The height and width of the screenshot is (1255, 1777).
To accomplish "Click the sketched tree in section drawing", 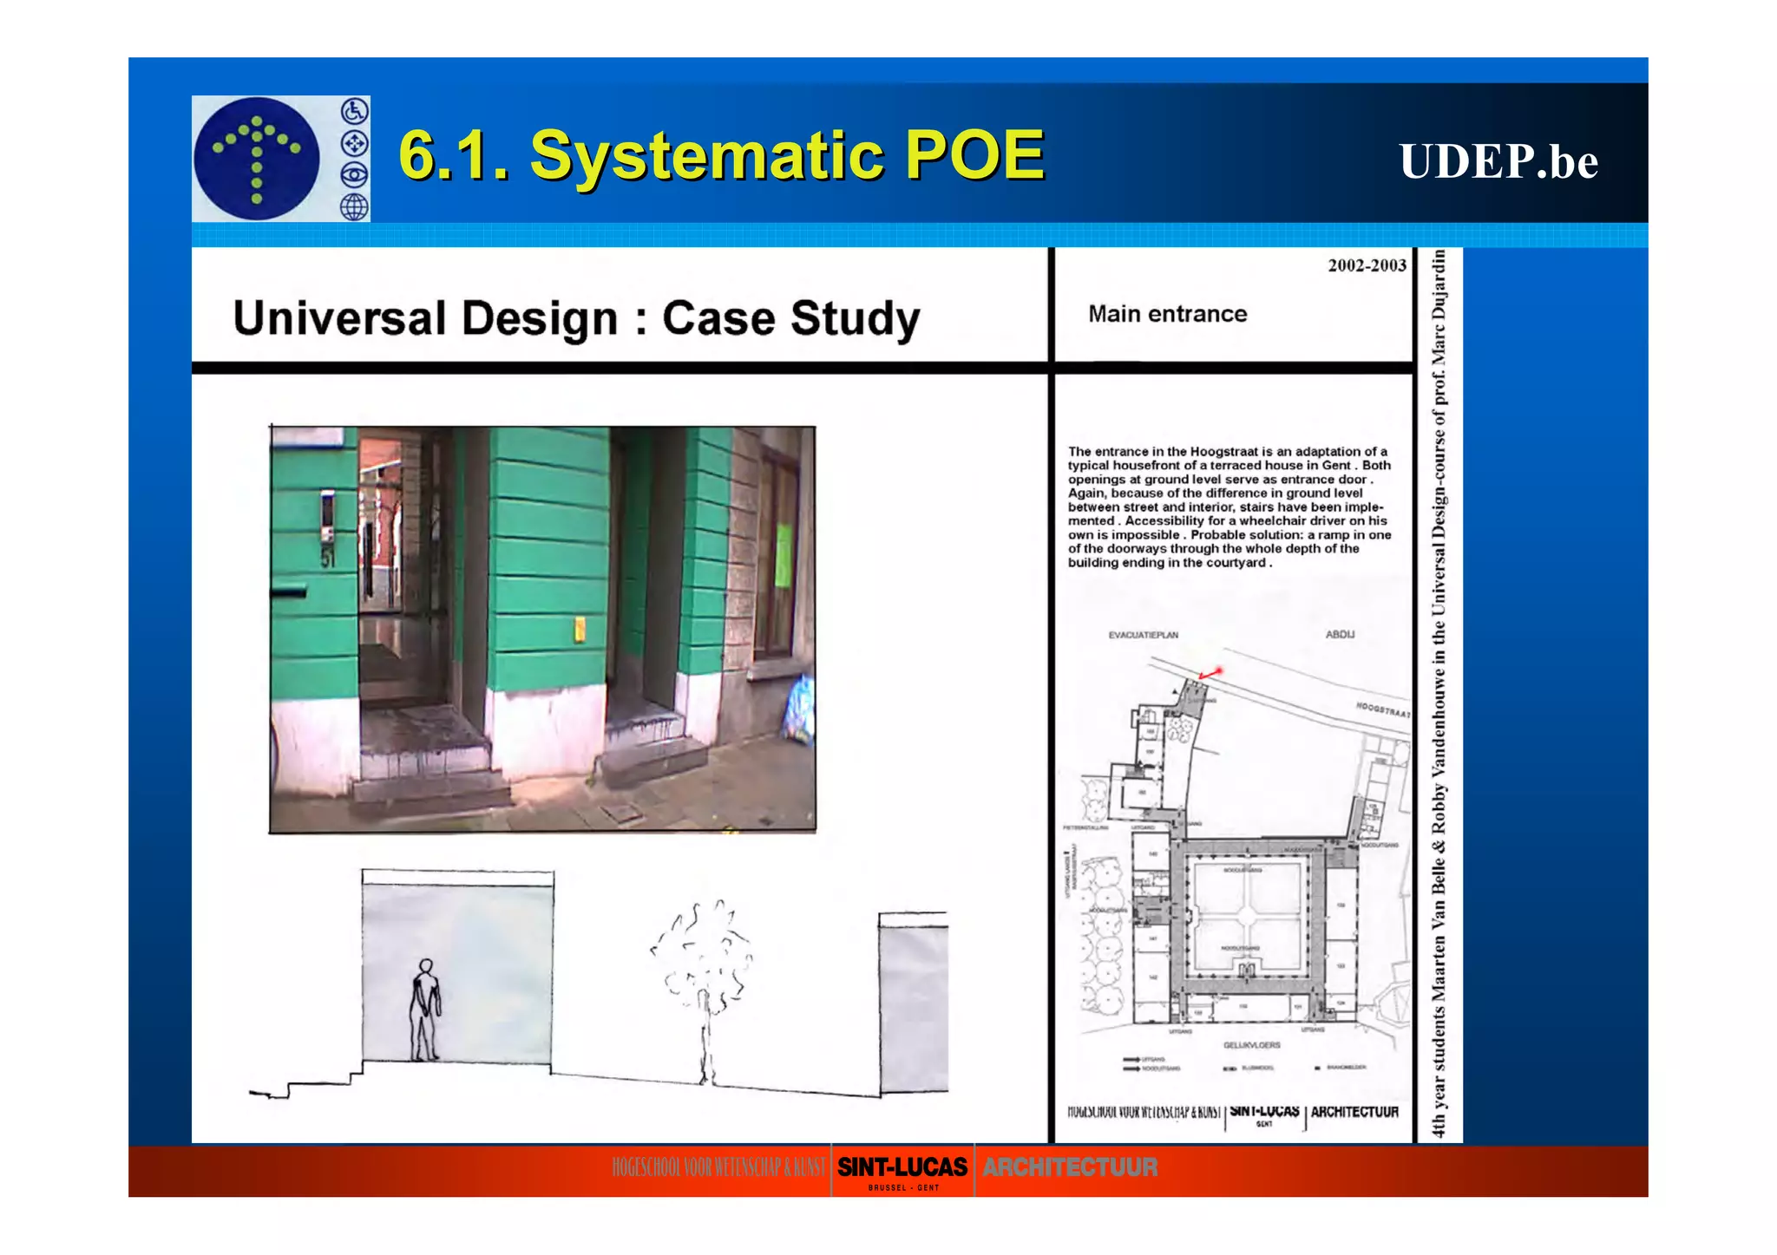I will tap(703, 990).
